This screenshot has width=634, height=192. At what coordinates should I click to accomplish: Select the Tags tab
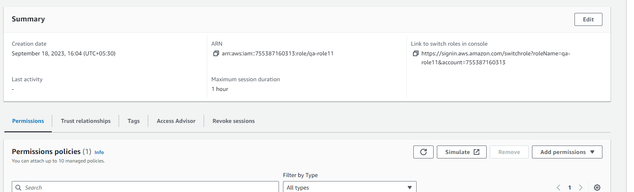(134, 121)
